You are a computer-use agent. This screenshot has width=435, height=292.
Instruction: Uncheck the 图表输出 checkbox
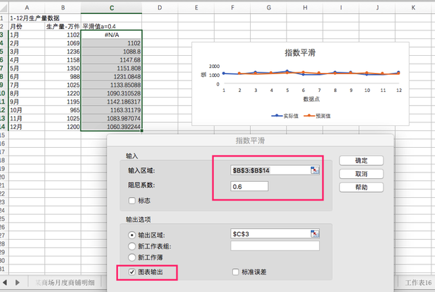[132, 272]
